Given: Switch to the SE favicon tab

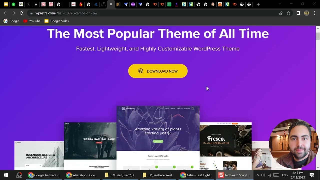Looking at the screenshot, I should point(21,4).
